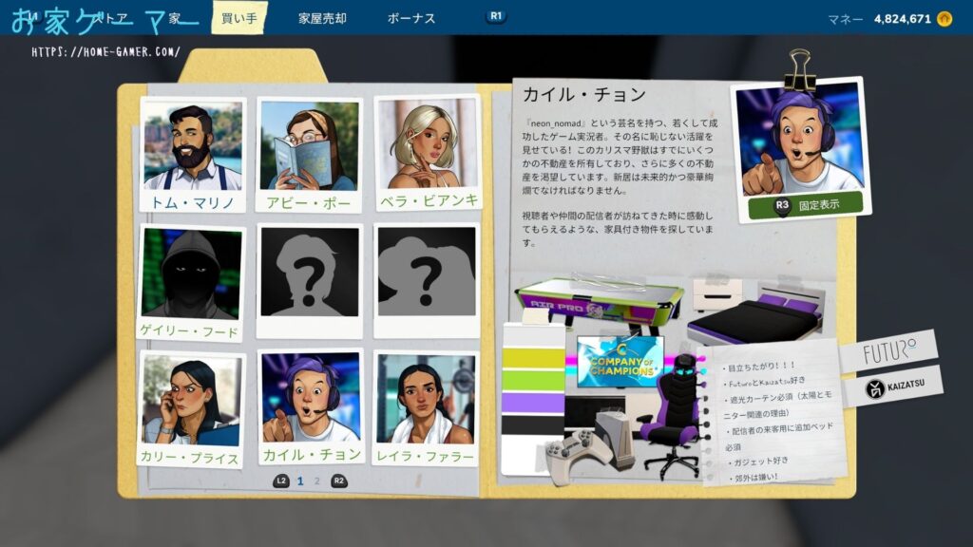The height and width of the screenshot is (547, 973).
Task: Click the KAIZATSU round logo icon
Action: [x=874, y=389]
